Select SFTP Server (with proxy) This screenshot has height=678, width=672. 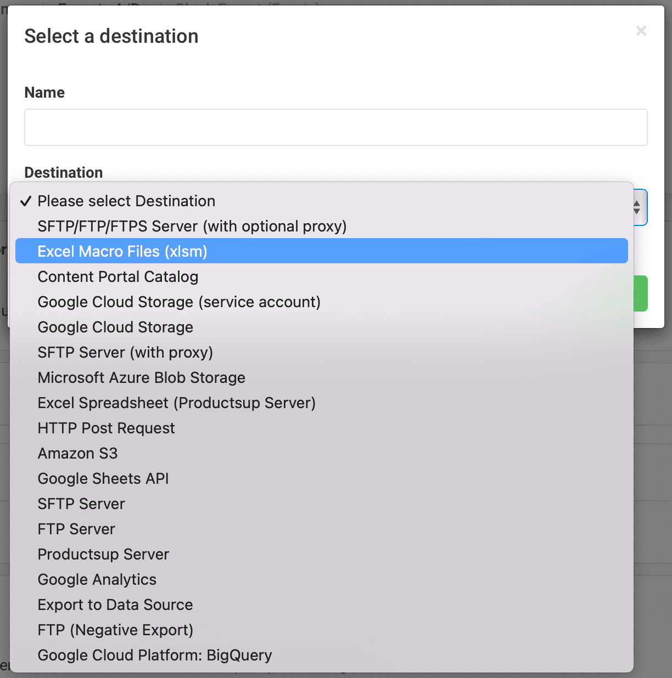pyautogui.click(x=125, y=352)
